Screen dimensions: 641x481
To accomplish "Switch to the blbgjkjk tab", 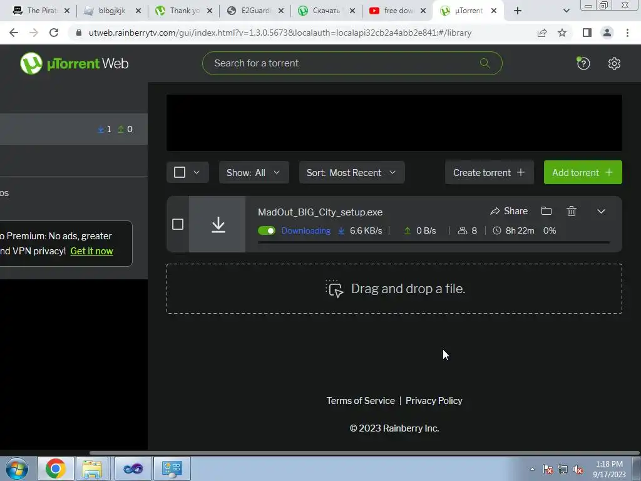I will pyautogui.click(x=111, y=11).
